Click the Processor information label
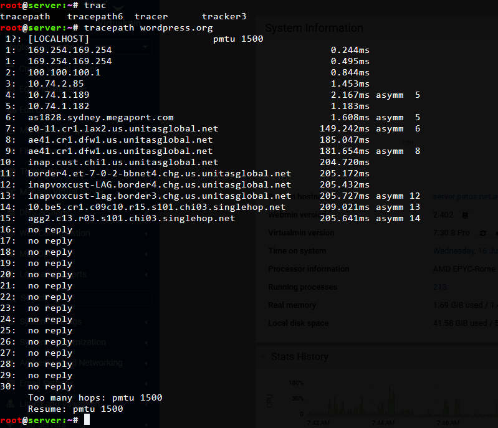Screen dimensions: 498x428 click(309, 269)
